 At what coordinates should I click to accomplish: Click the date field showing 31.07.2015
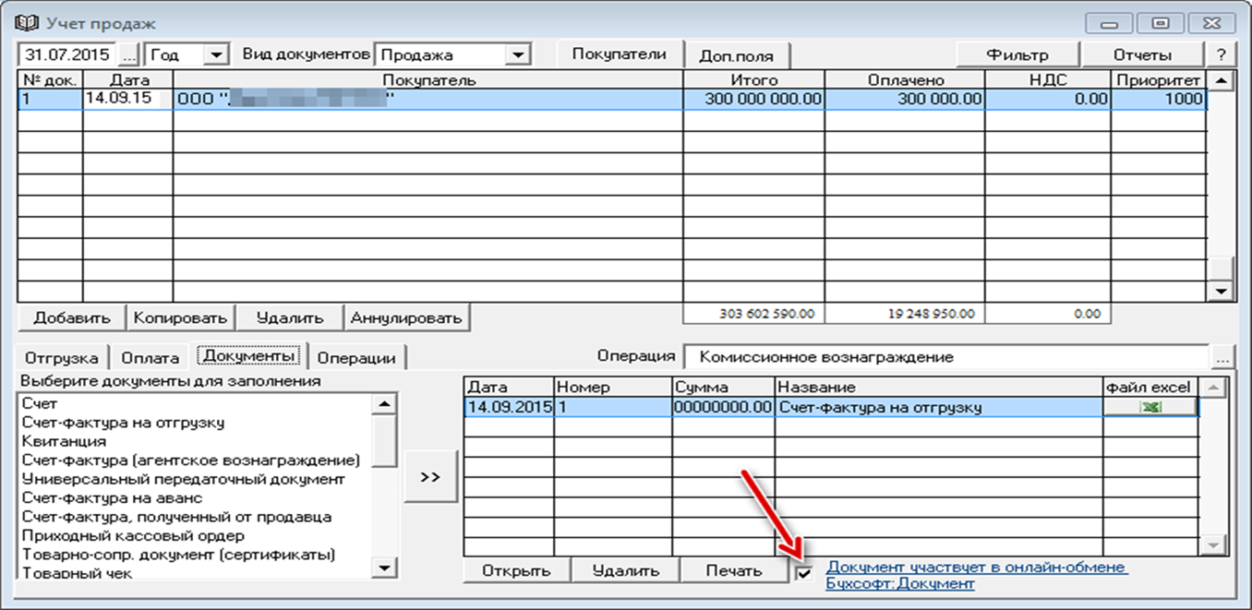coord(67,55)
